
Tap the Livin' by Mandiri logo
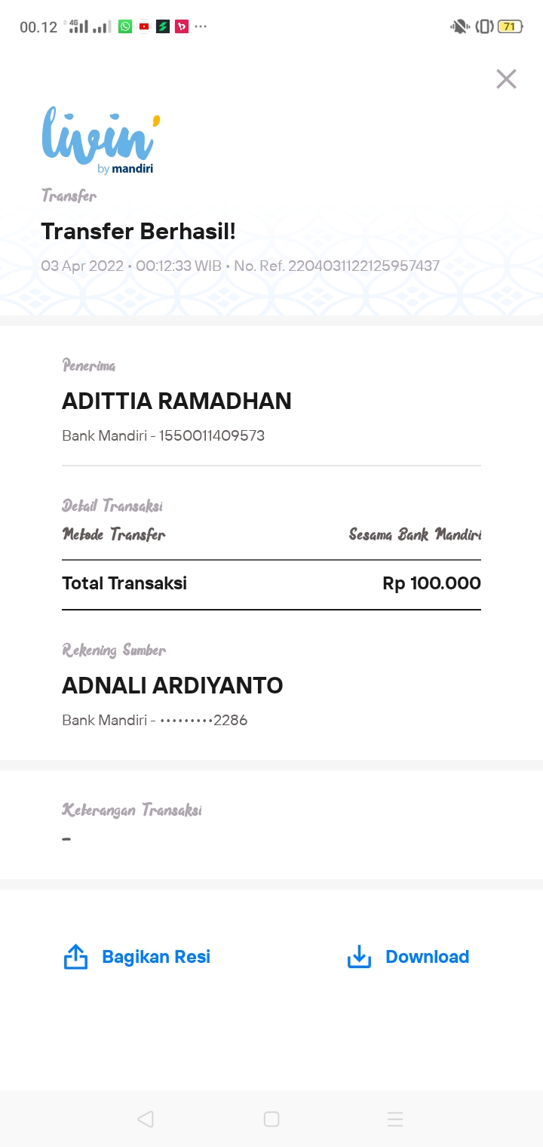(x=101, y=140)
